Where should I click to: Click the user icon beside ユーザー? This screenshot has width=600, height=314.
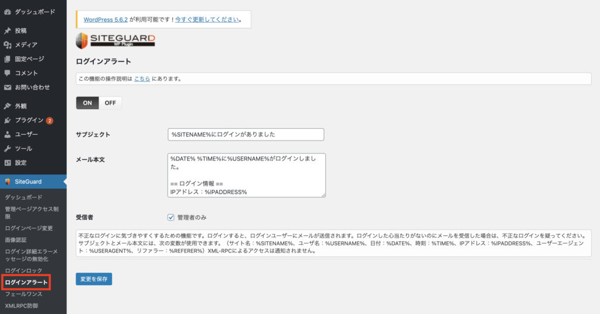(x=7, y=134)
